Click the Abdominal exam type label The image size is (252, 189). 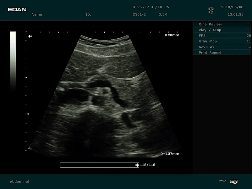19,182
